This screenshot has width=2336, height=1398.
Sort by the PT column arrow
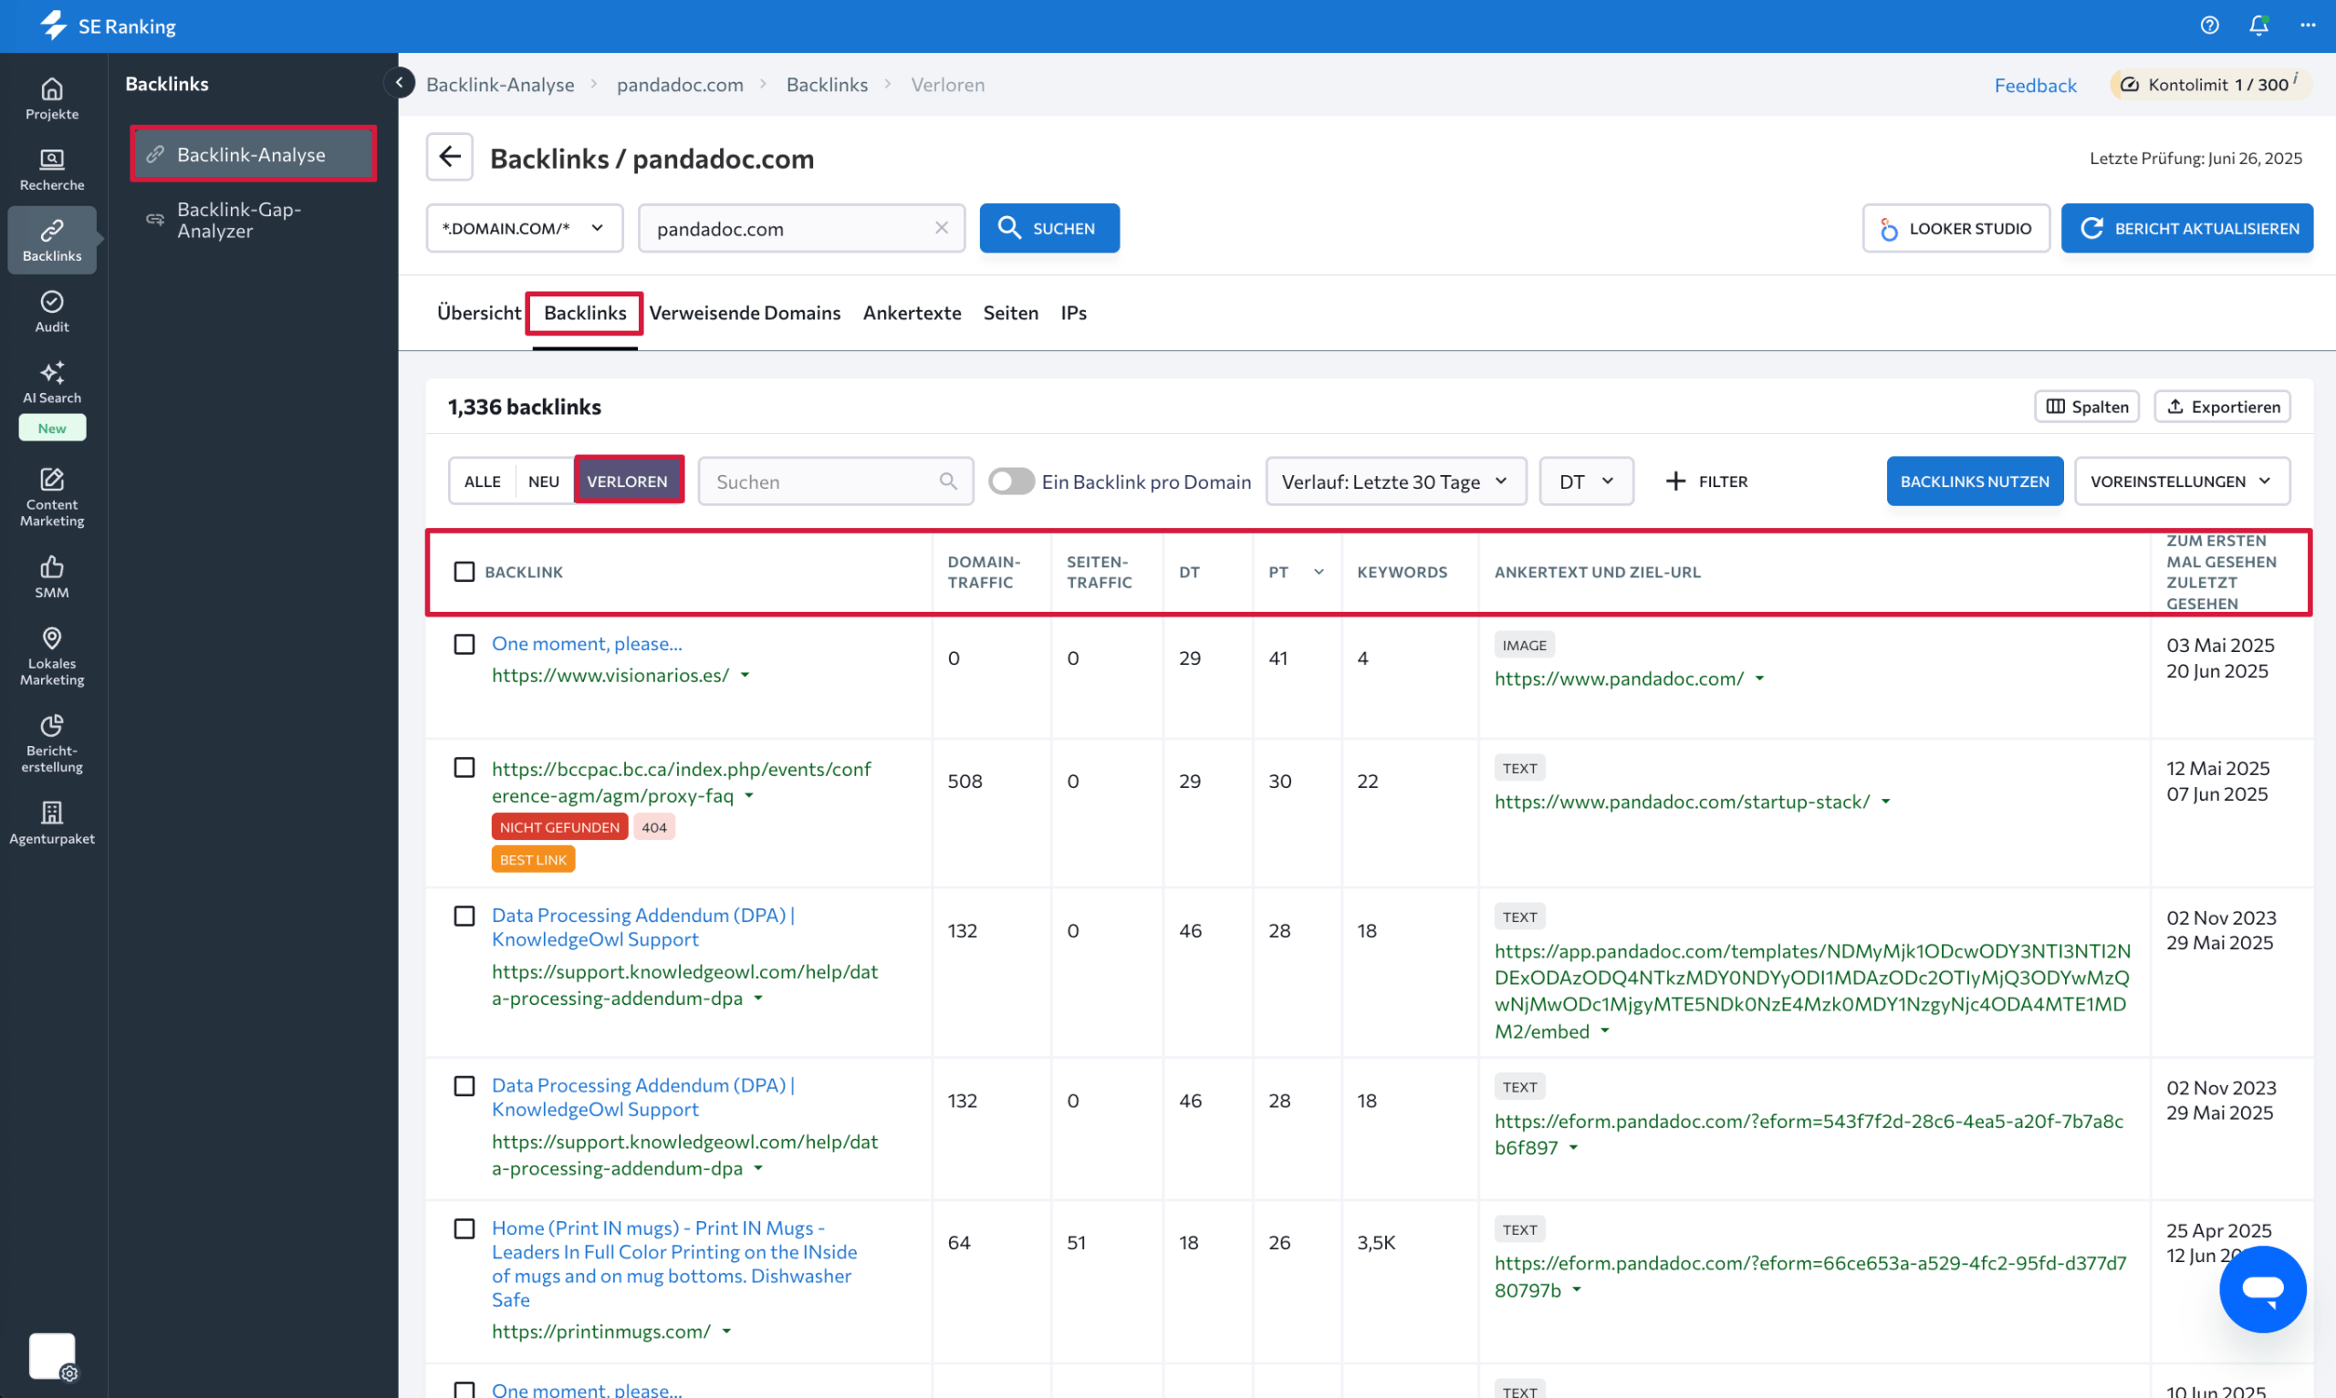1319,572
